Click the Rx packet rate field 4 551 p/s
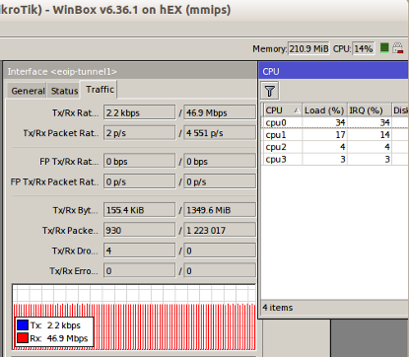Image resolution: width=409 pixels, height=357 pixels. click(220, 133)
